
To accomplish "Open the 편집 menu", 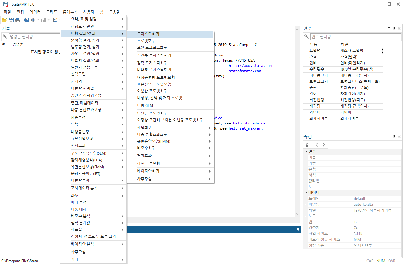I will pyautogui.click(x=20, y=12).
